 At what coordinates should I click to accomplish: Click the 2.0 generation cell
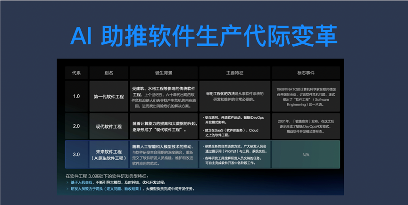pyautogui.click(x=76, y=126)
